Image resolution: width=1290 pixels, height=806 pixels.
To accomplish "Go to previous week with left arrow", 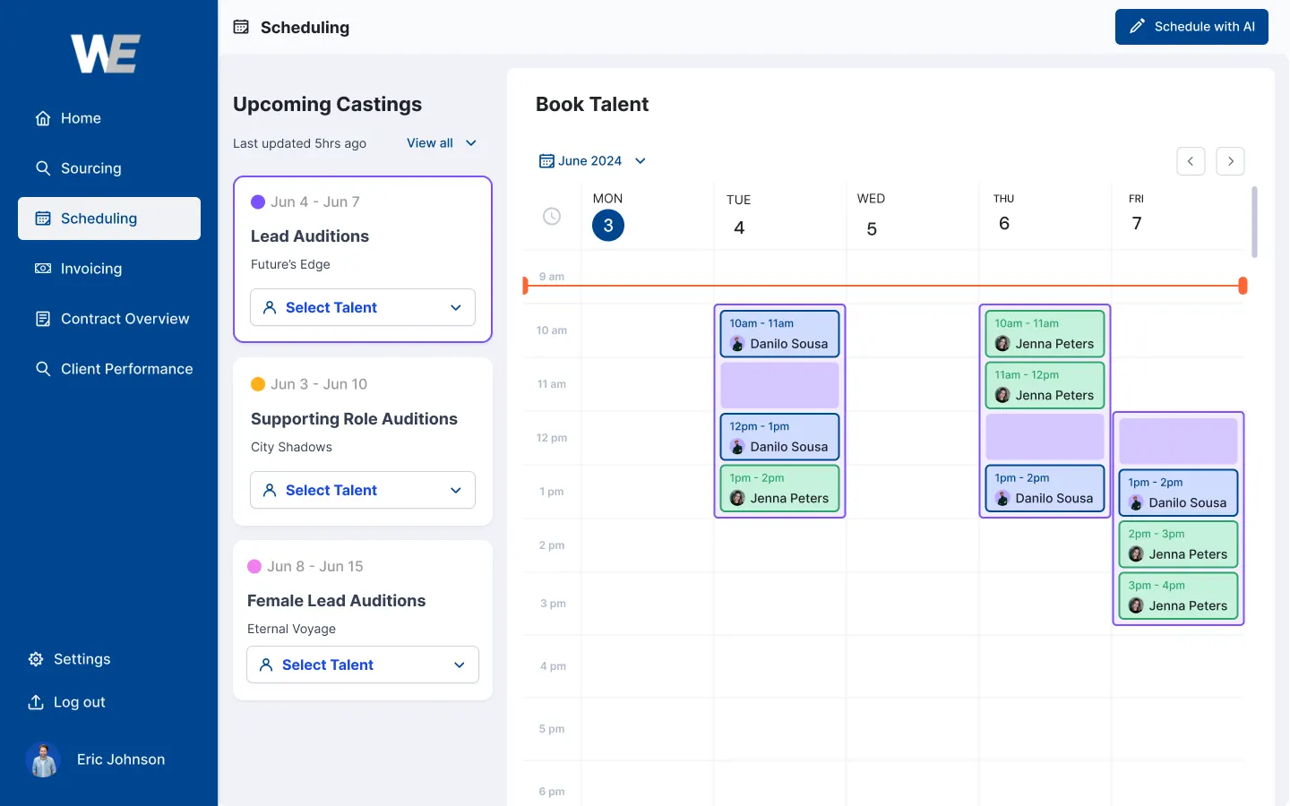I will click(x=1191, y=161).
